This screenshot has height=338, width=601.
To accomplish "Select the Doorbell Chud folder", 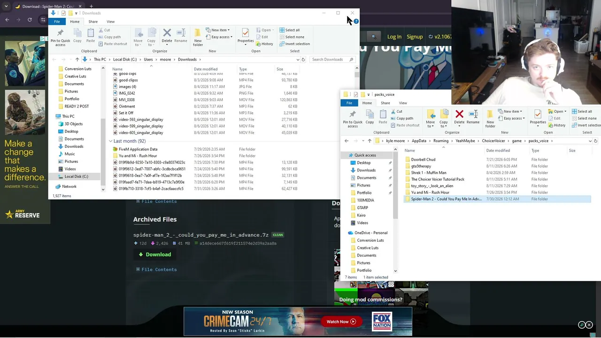I will (x=423, y=160).
